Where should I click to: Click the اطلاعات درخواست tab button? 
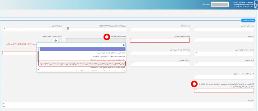coord(248,20)
